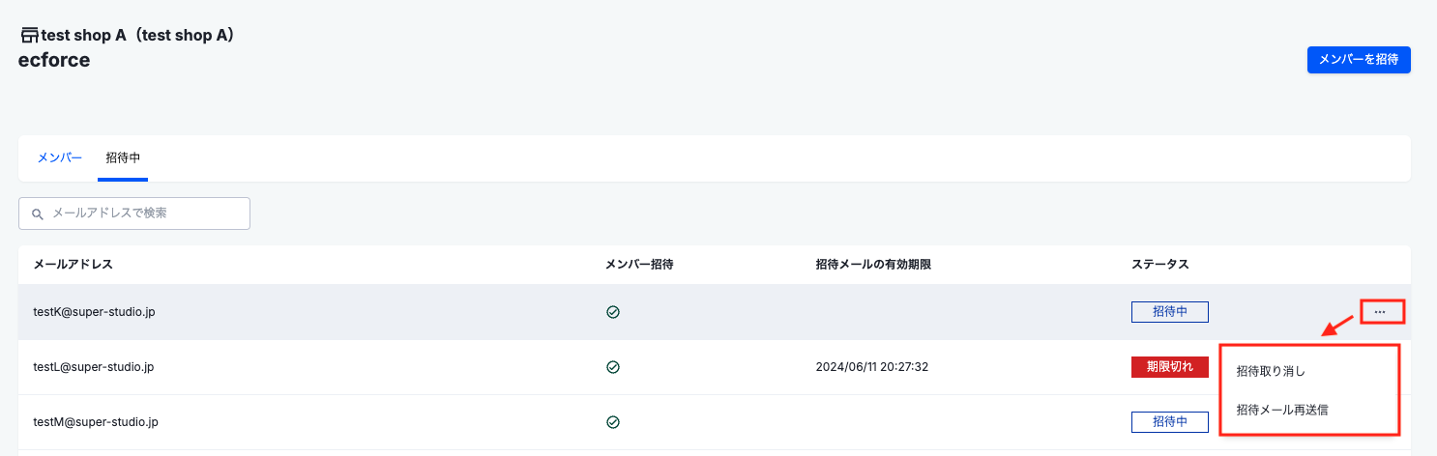Viewport: 1437px width, 456px height.
Task: Click the testL@super-studio.jp email cell
Action: click(94, 367)
